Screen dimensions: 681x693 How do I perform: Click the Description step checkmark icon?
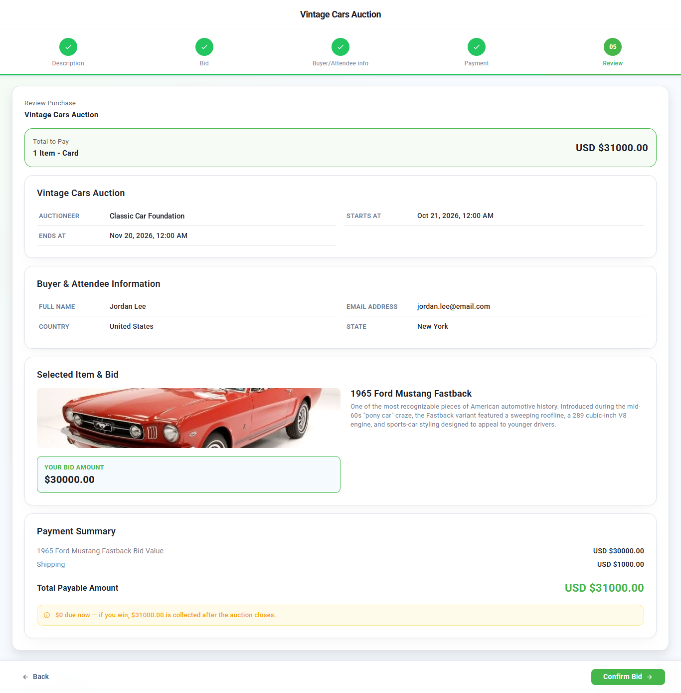pyautogui.click(x=68, y=47)
